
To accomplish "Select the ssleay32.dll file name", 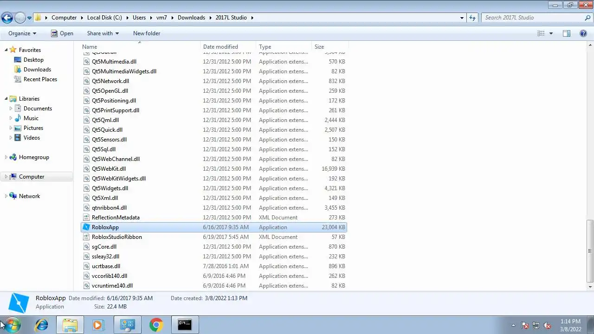I will click(x=105, y=257).
